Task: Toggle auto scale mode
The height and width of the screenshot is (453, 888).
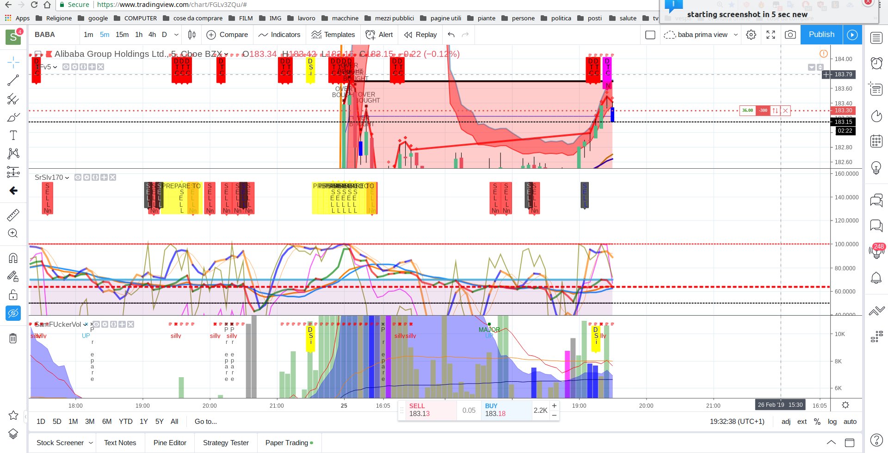Action: point(850,422)
